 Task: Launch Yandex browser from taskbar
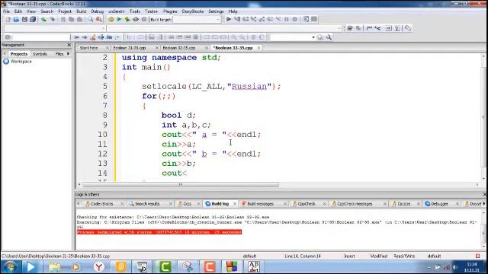click(x=98, y=267)
